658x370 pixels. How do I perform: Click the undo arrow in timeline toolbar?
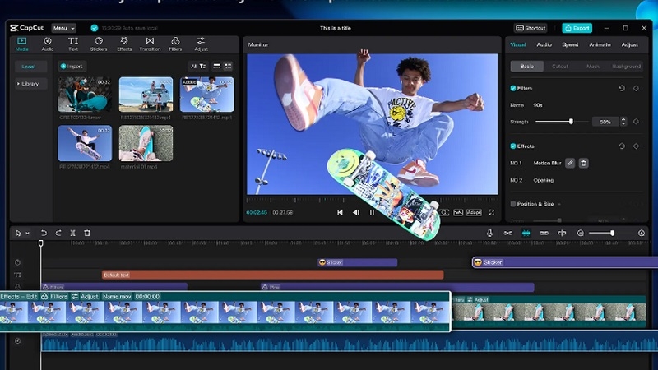pos(44,234)
